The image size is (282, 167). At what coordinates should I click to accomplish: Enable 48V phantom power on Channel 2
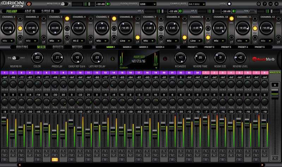click(x=44, y=19)
